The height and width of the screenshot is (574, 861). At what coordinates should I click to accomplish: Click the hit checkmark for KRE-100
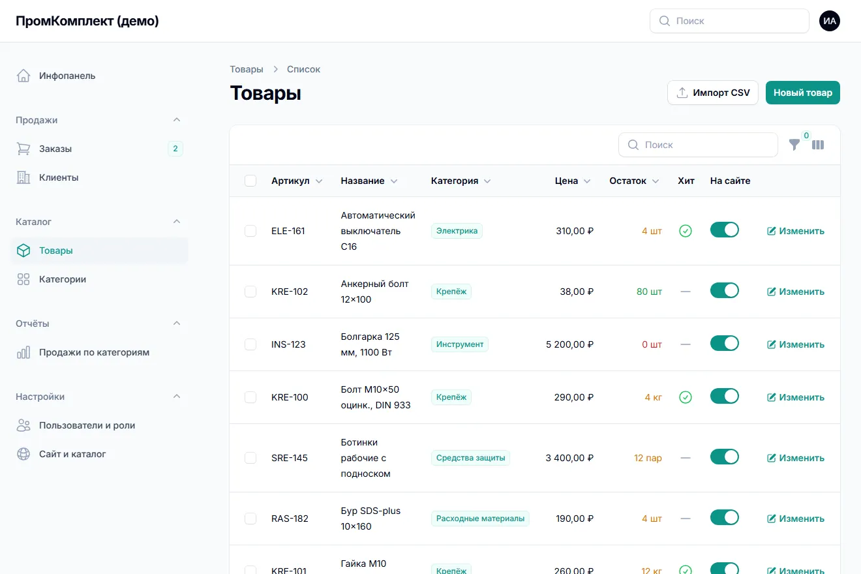coord(686,397)
